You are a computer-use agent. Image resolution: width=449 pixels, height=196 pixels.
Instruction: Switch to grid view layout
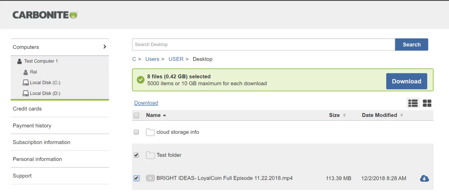427,103
